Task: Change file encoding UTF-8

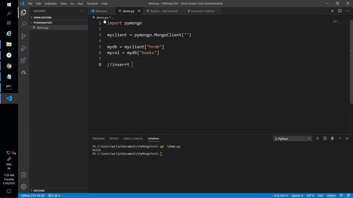Action: tap(310, 196)
